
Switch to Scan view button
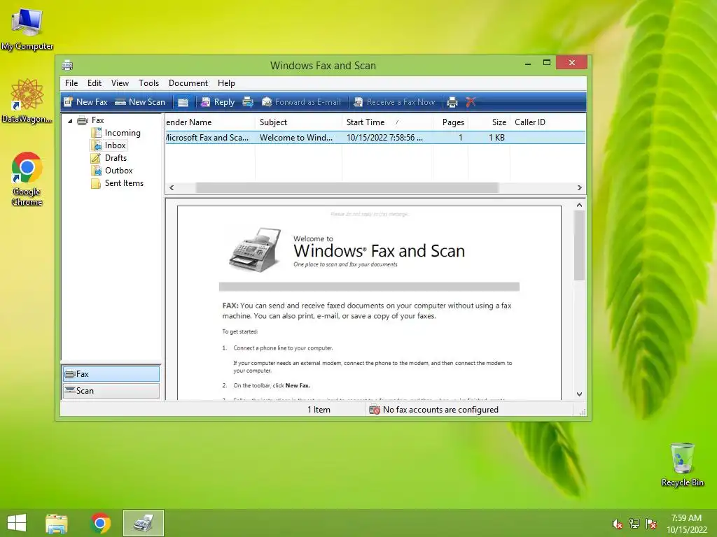[111, 391]
